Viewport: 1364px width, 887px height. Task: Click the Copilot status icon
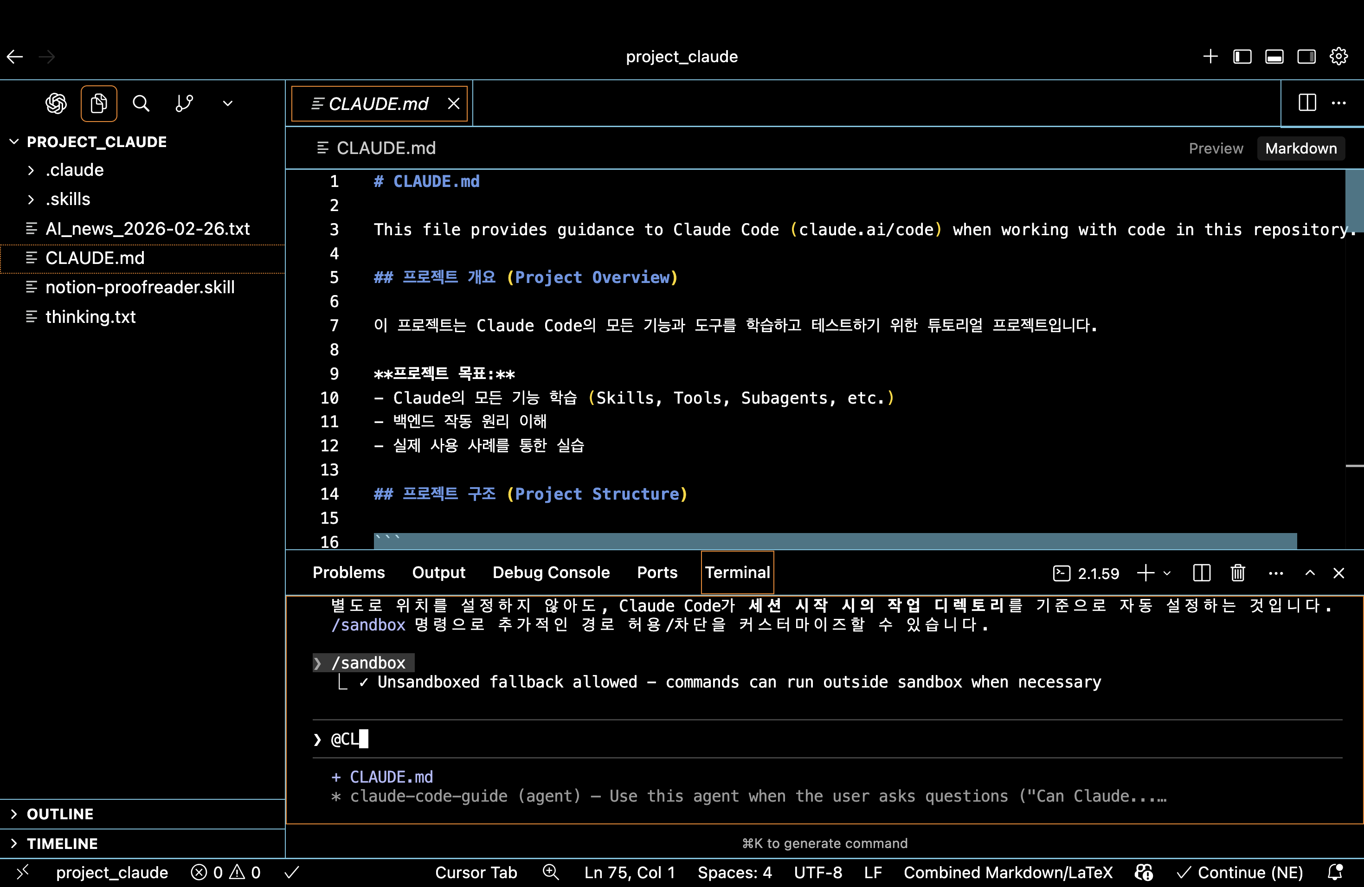(1143, 872)
